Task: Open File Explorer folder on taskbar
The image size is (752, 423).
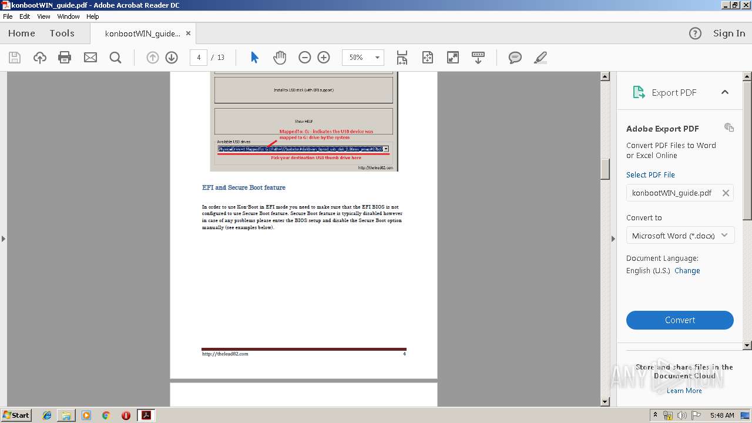Action: (66, 415)
